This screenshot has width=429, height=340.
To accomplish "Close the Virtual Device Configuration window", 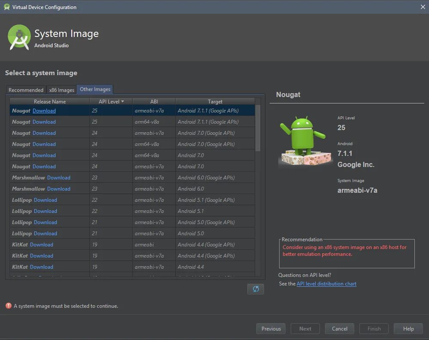I will click(x=422, y=7).
